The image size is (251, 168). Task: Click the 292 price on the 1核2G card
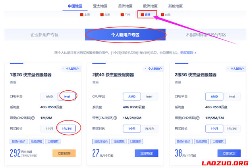tap(15, 153)
